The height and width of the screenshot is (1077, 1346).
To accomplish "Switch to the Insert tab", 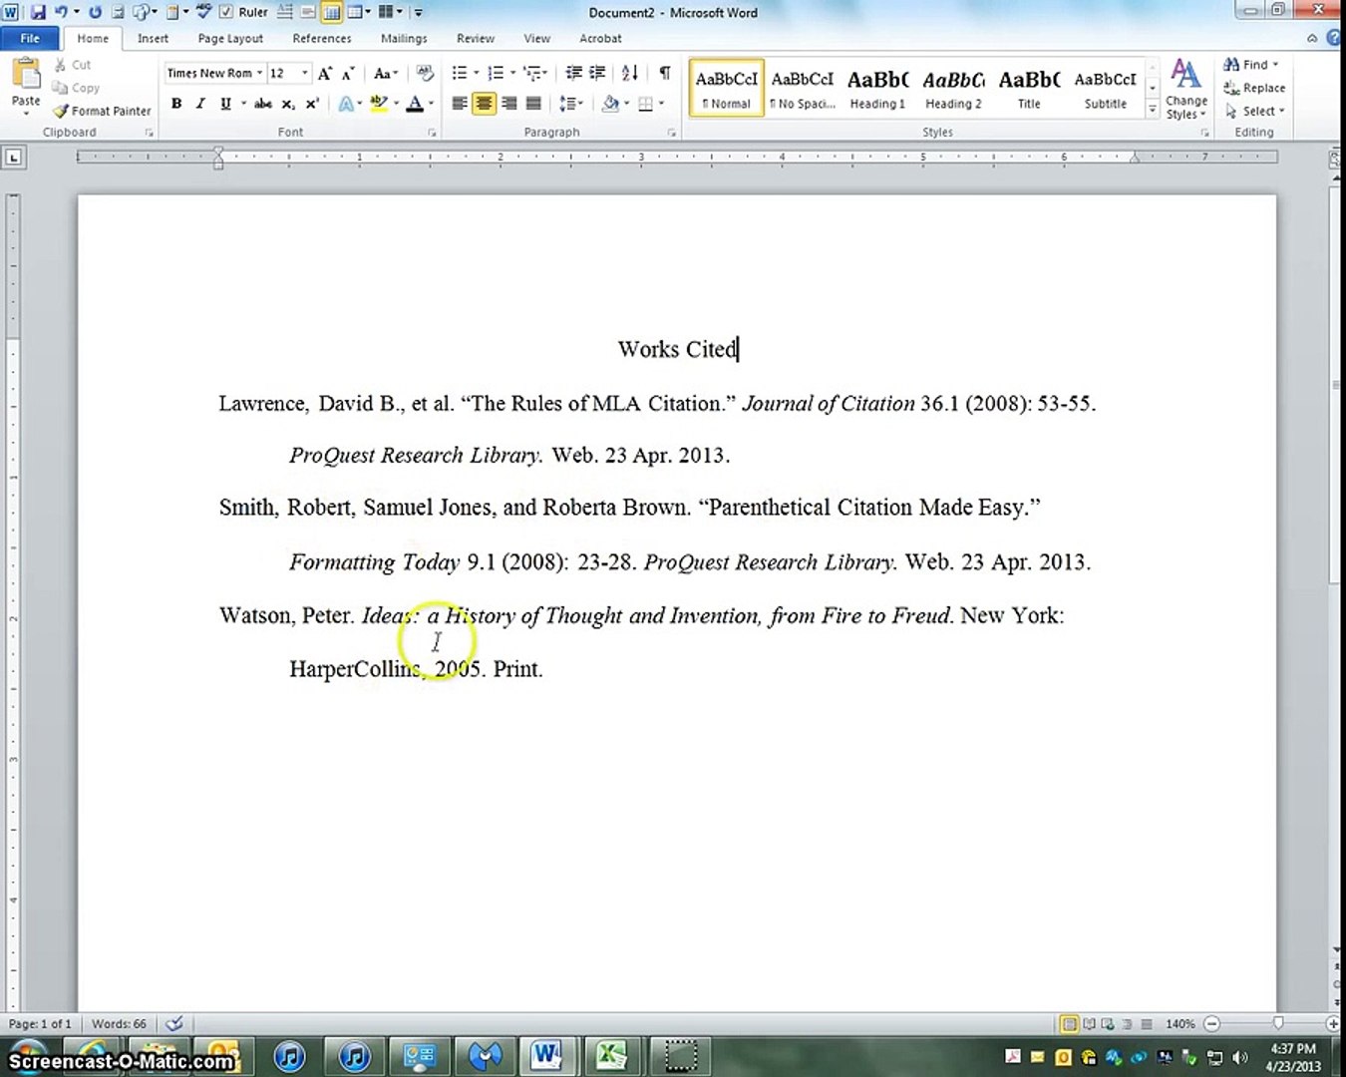I will pos(153,38).
